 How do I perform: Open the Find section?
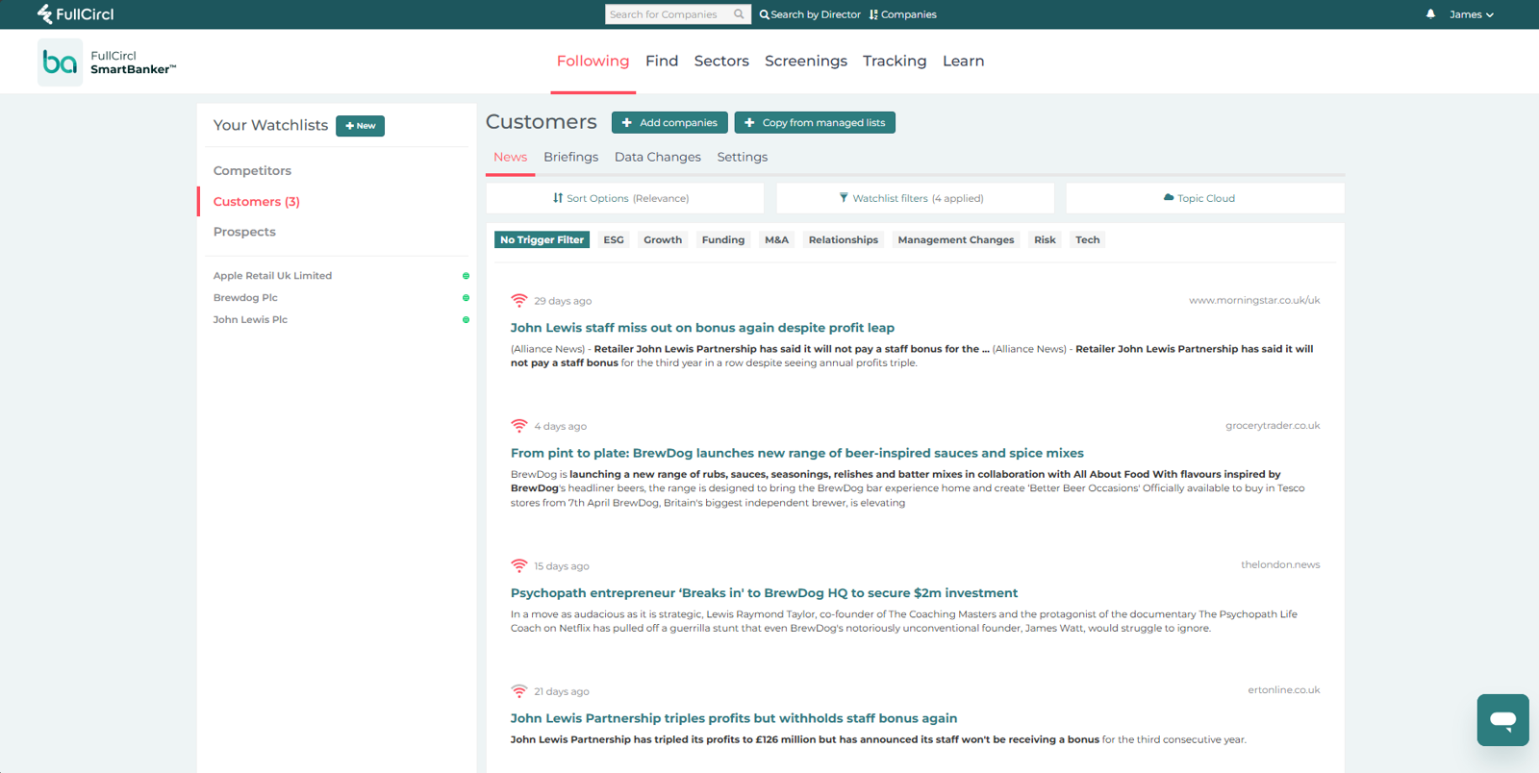pyautogui.click(x=662, y=62)
